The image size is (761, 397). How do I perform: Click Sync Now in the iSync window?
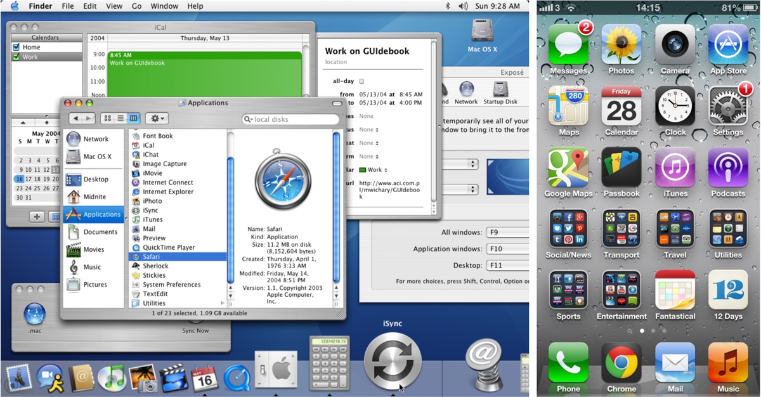coord(195,330)
